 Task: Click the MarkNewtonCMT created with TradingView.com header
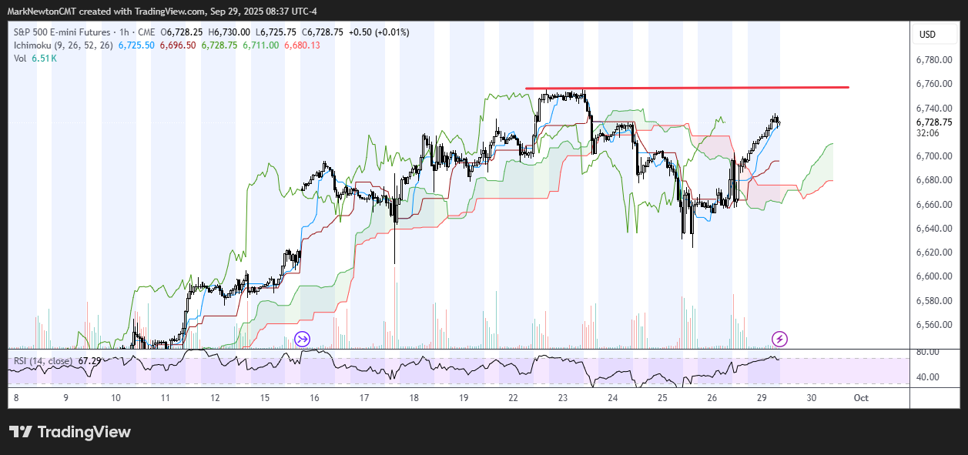point(162,11)
